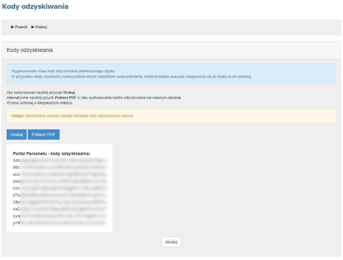Select the recovery code starting with yr0

click(x=60, y=223)
